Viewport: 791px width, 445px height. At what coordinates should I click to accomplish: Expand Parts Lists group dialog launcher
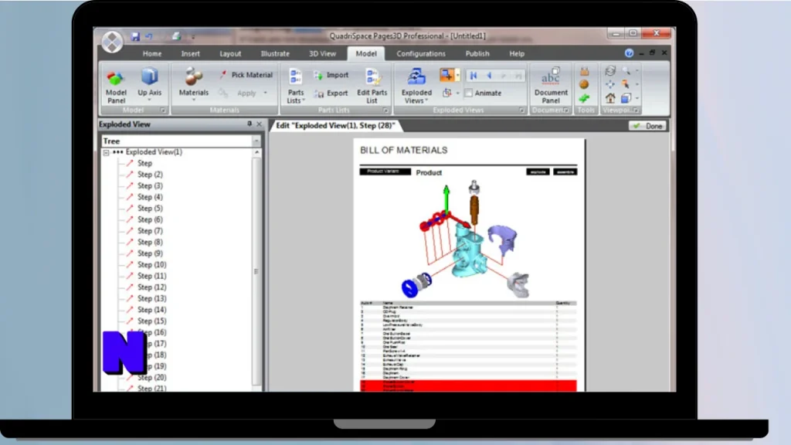pyautogui.click(x=385, y=110)
